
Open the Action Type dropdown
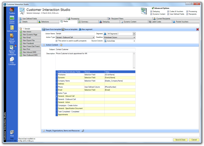[x=93, y=37]
